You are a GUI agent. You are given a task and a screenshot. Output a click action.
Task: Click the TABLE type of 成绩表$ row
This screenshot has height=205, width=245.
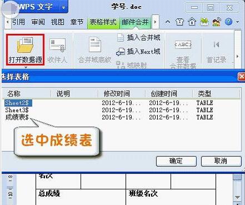[x=204, y=117]
